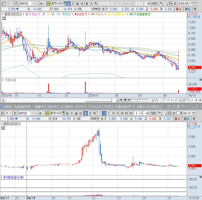Click the chart capture icon left of the magnifier

click(x=184, y=100)
